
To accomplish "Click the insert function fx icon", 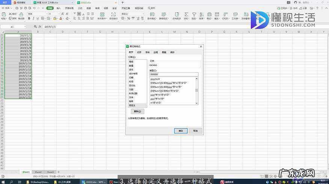I will 40,27.
